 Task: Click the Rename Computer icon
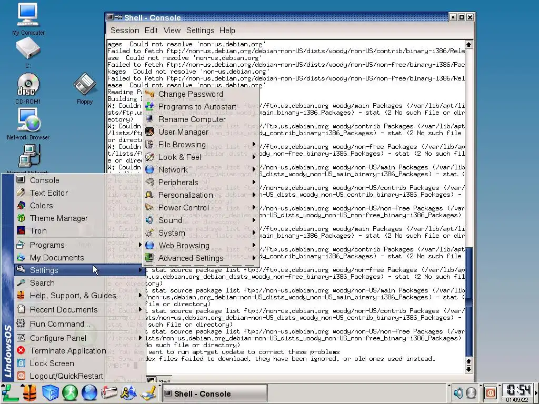[149, 119]
